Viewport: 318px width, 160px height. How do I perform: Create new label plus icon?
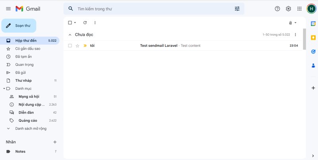[x=55, y=142]
